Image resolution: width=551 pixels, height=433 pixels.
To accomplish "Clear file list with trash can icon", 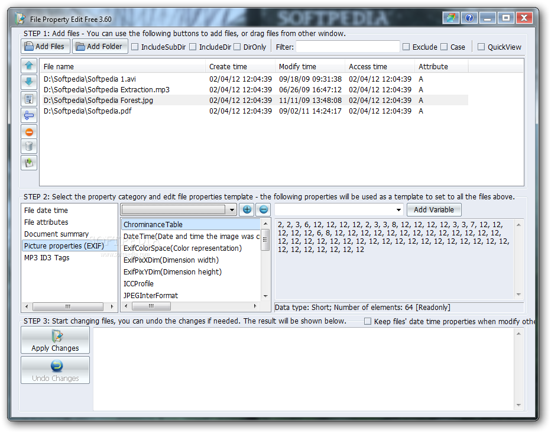I will point(29,146).
